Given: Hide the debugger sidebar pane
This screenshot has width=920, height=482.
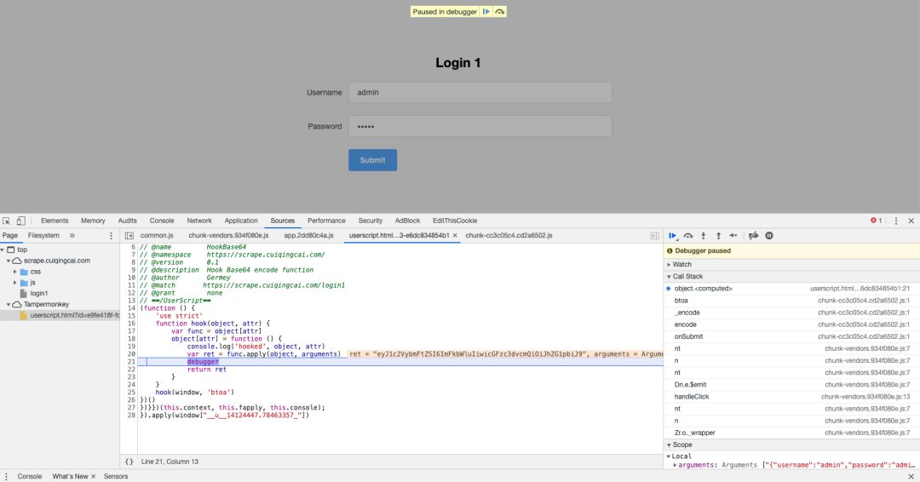Looking at the screenshot, I should (655, 236).
